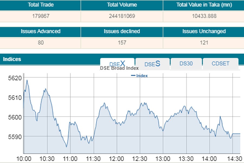Select the DS30 tab
Image resolution: width=244 pixels, height=163 pixels.
click(186, 64)
